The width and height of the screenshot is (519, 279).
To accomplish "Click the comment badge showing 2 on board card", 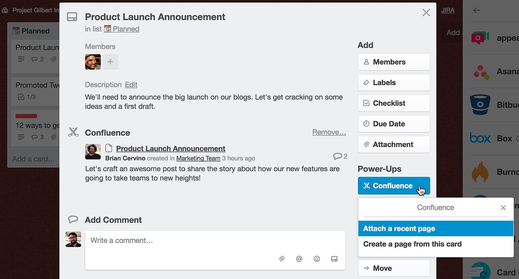I will pyautogui.click(x=37, y=59).
